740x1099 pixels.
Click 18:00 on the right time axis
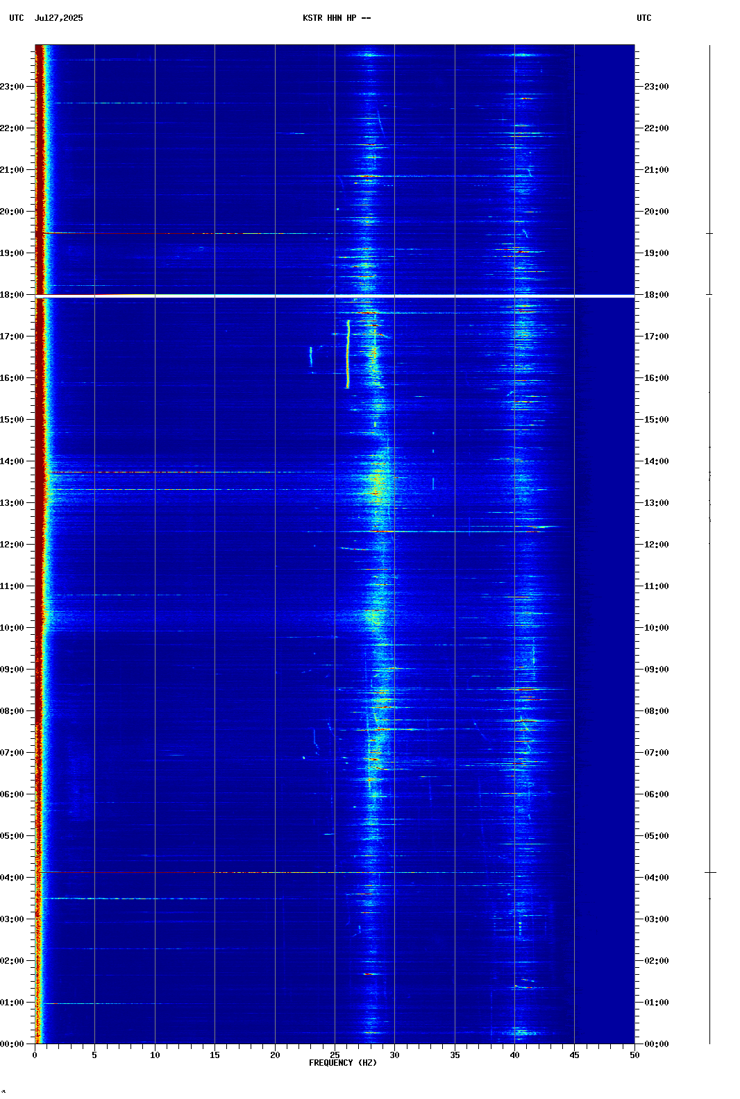click(657, 295)
